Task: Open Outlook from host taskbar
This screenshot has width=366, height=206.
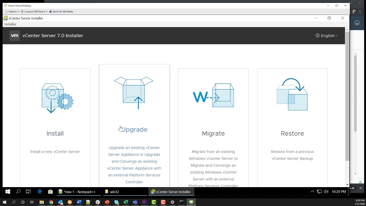Action: pos(60,202)
